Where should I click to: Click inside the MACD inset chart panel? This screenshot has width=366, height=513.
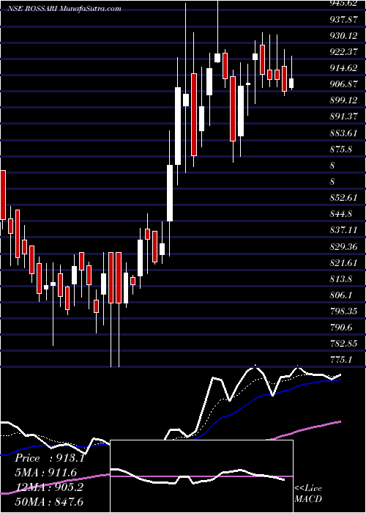pos(201,476)
